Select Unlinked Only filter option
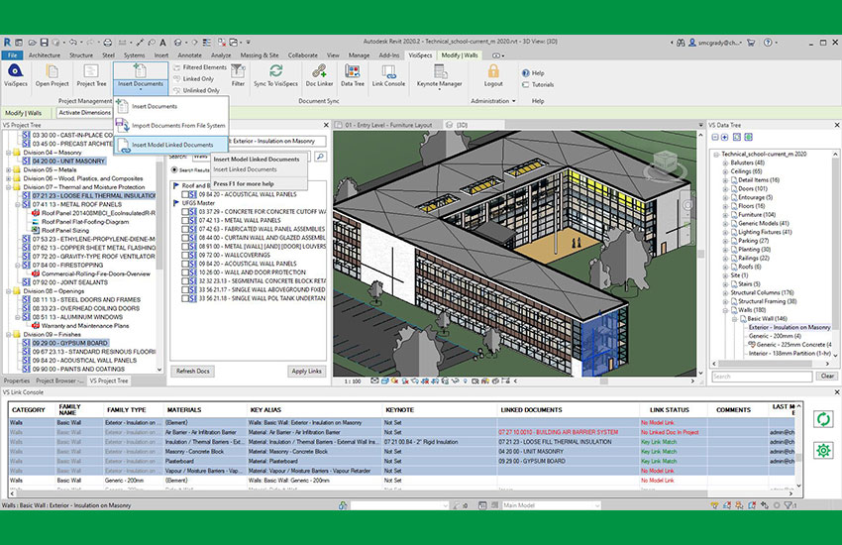Screen dimensions: 842x545 (196, 91)
